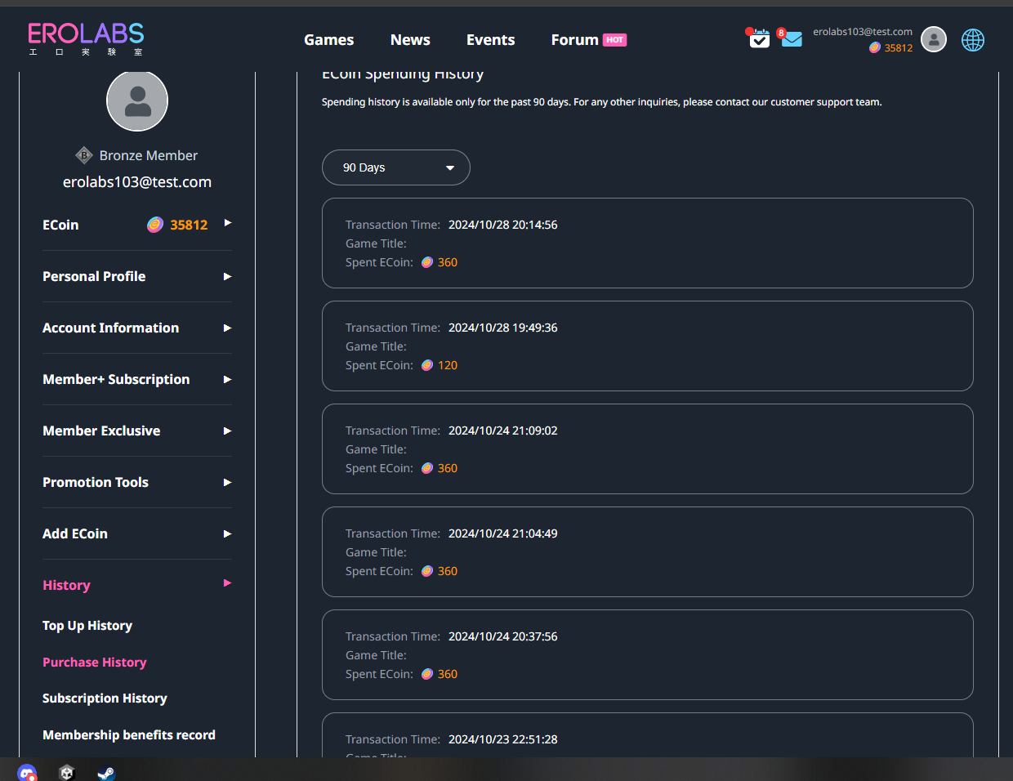Select the 2024/10/24 21:04:49 transaction time
Viewport: 1013px width, 781px height.
pyautogui.click(x=503, y=533)
